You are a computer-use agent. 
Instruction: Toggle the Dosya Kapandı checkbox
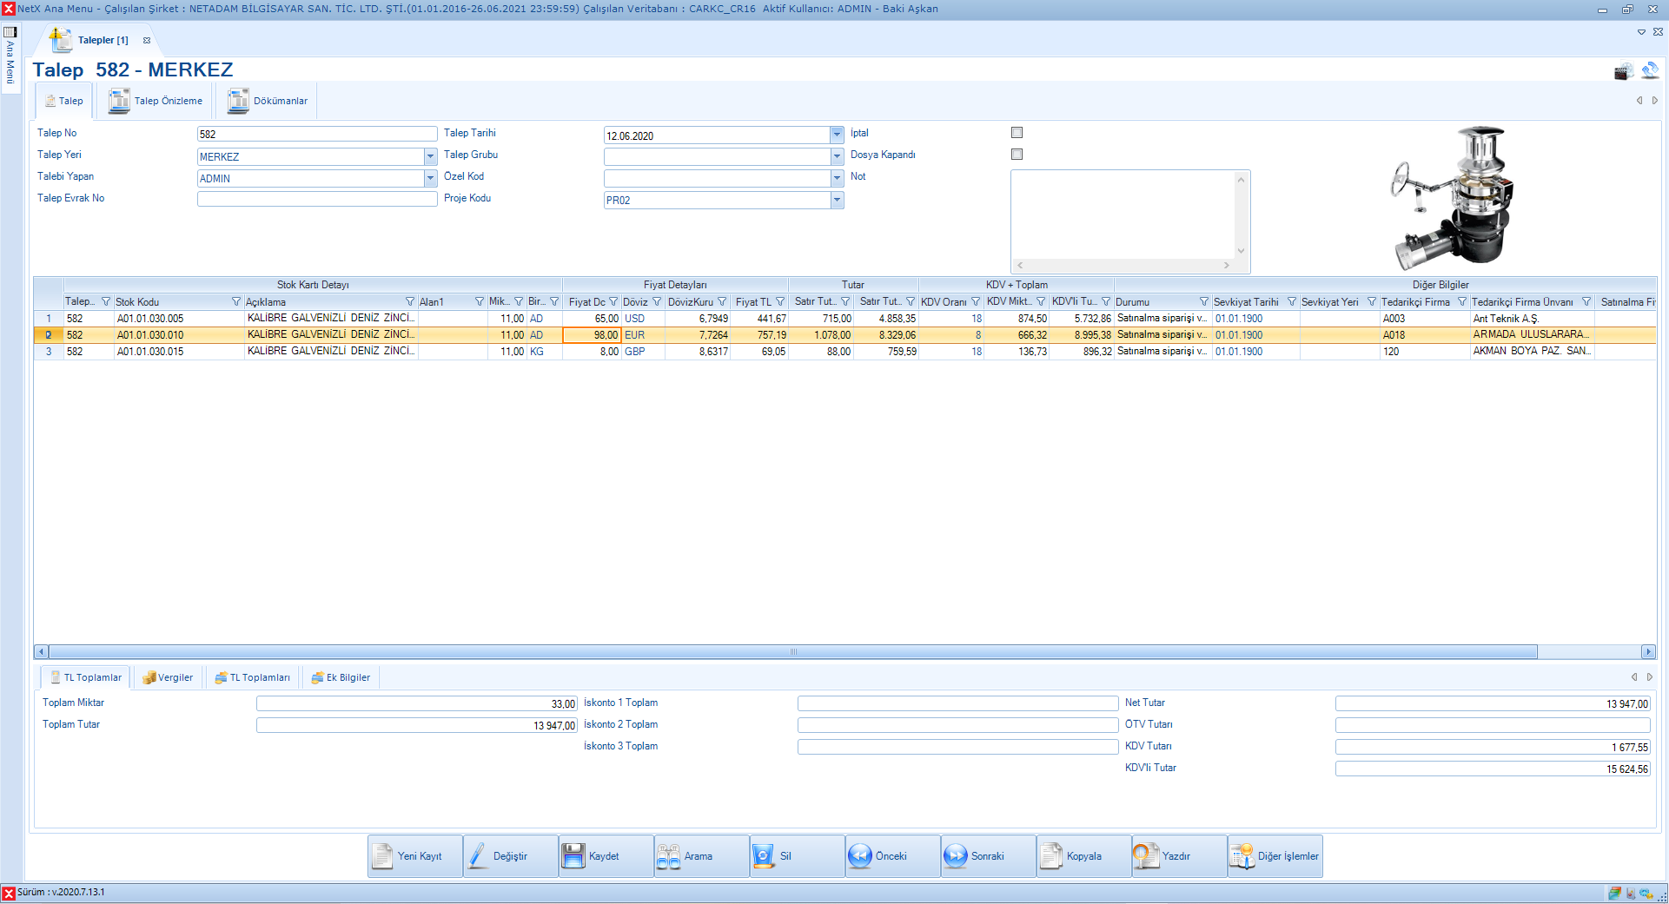point(1017,155)
